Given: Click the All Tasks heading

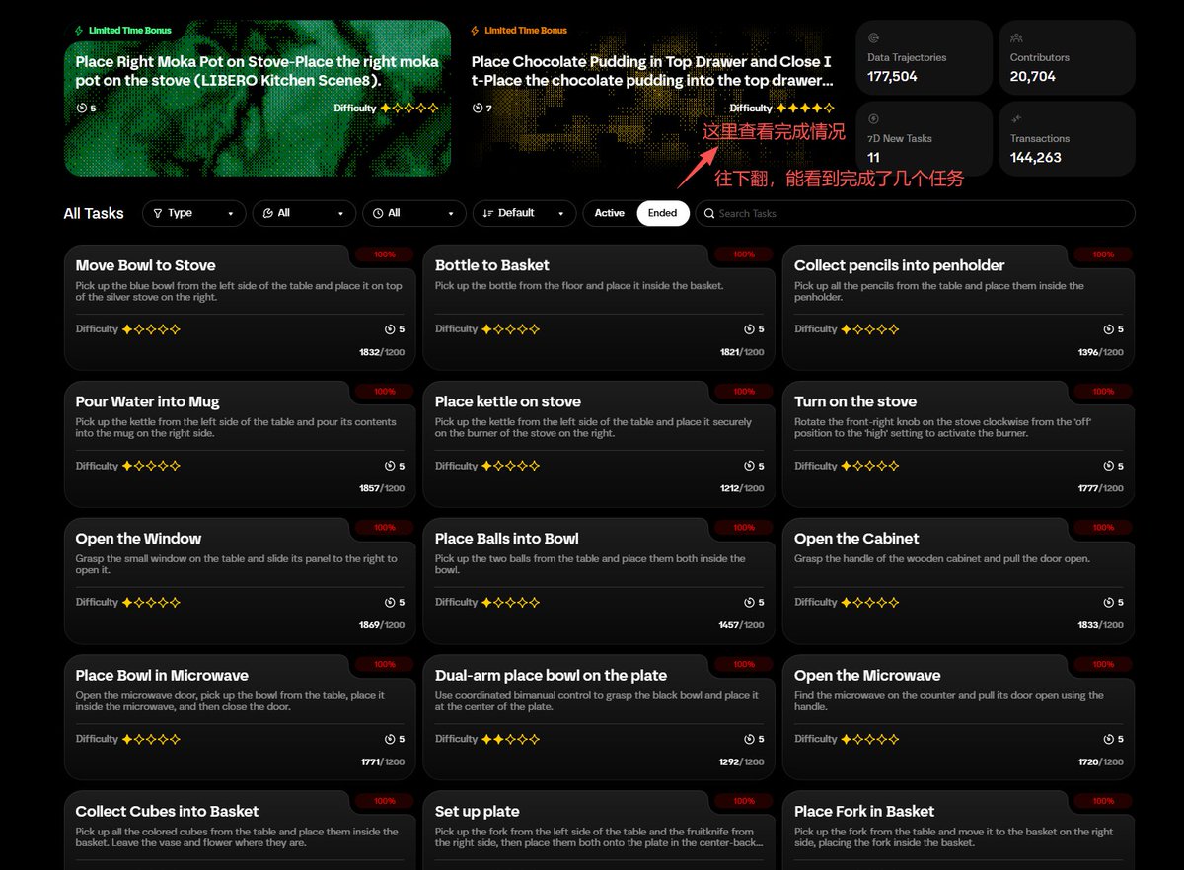Looking at the screenshot, I should 94,213.
